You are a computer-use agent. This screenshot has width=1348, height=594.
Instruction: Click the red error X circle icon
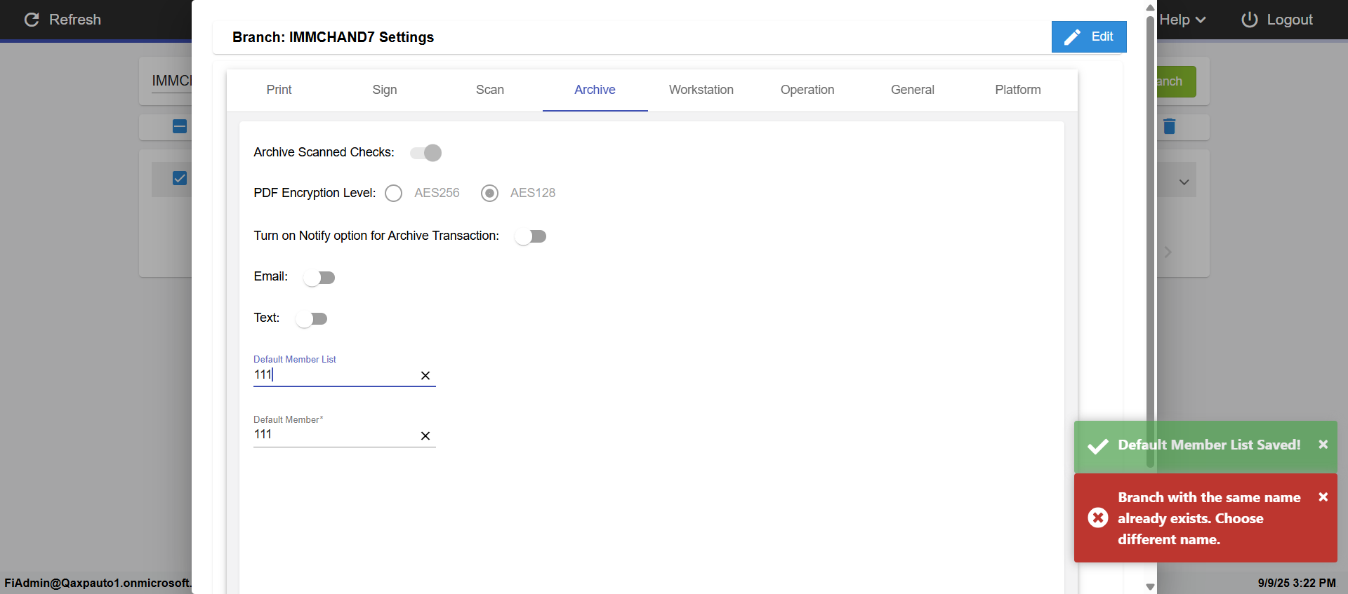click(x=1098, y=518)
